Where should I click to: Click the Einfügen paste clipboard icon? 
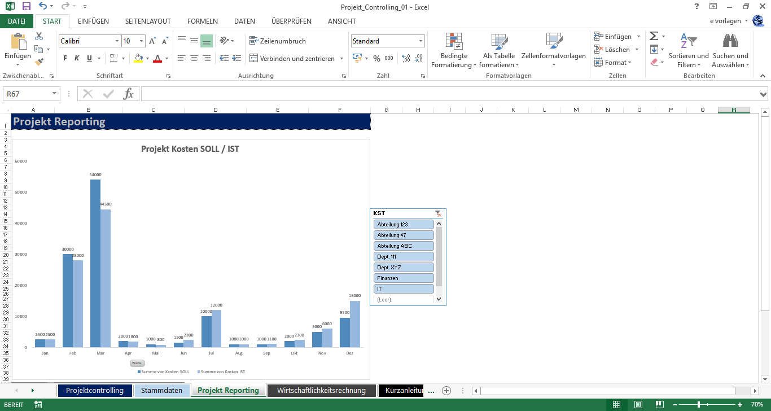[x=18, y=42]
